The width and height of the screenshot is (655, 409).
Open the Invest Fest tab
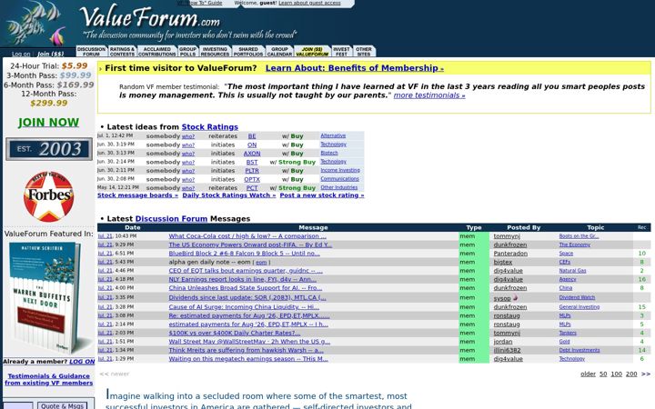pos(341,51)
